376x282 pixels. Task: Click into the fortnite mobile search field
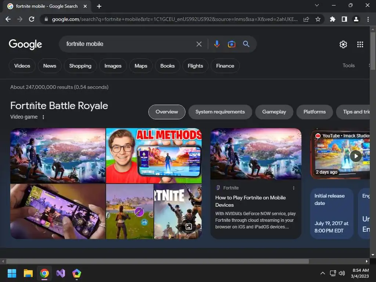pos(130,44)
